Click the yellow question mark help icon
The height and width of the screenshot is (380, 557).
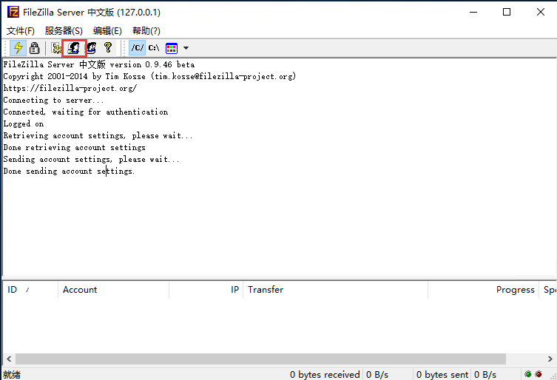pyautogui.click(x=108, y=47)
